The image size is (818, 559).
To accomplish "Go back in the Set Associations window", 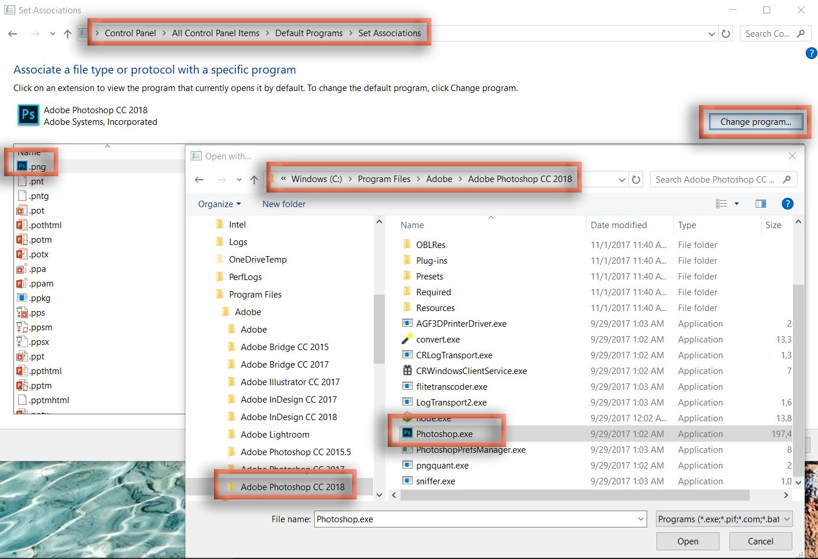I will [13, 34].
